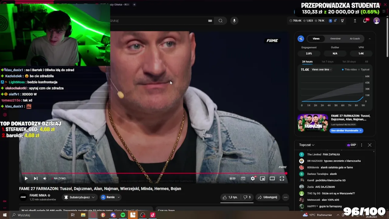Click the FARMAZON thumbnail in vidIQ panel
The image size is (389, 219).
point(313,123)
